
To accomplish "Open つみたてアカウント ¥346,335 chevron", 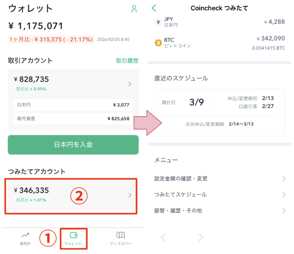I will 130,195.
